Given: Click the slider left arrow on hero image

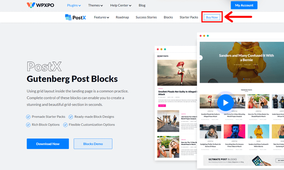Looking at the screenshot, I should 201,58.
